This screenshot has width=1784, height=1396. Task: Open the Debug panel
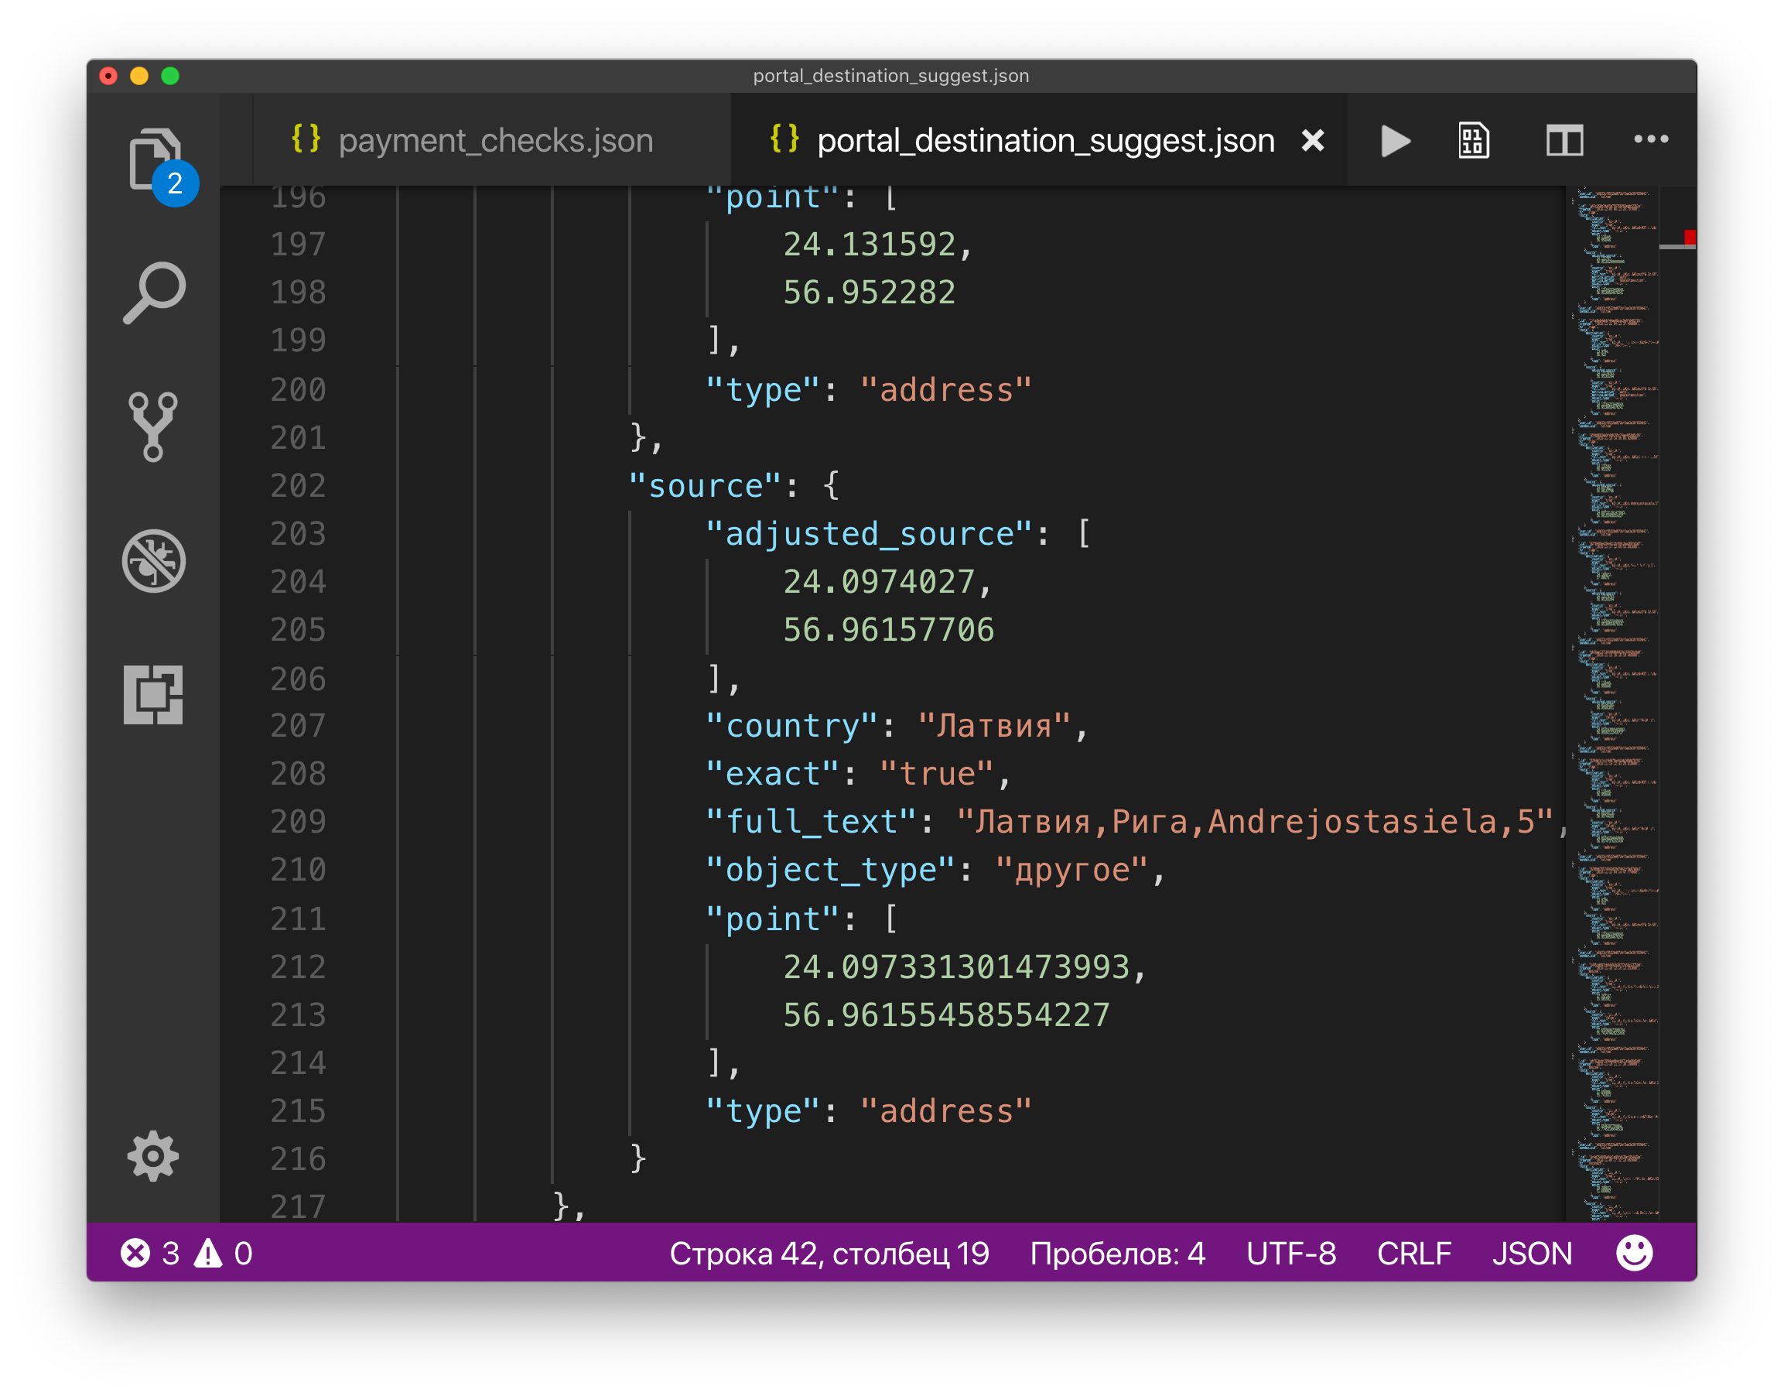154,561
